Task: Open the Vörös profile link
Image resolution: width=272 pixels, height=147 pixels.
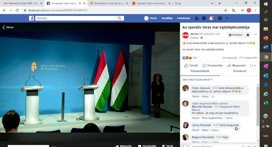Action: (151, 18)
